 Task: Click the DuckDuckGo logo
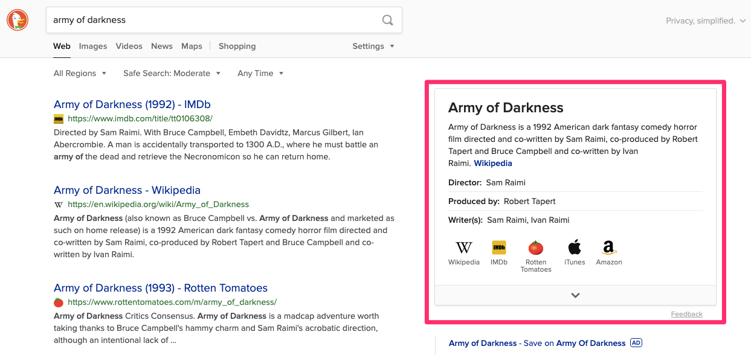pyautogui.click(x=18, y=20)
